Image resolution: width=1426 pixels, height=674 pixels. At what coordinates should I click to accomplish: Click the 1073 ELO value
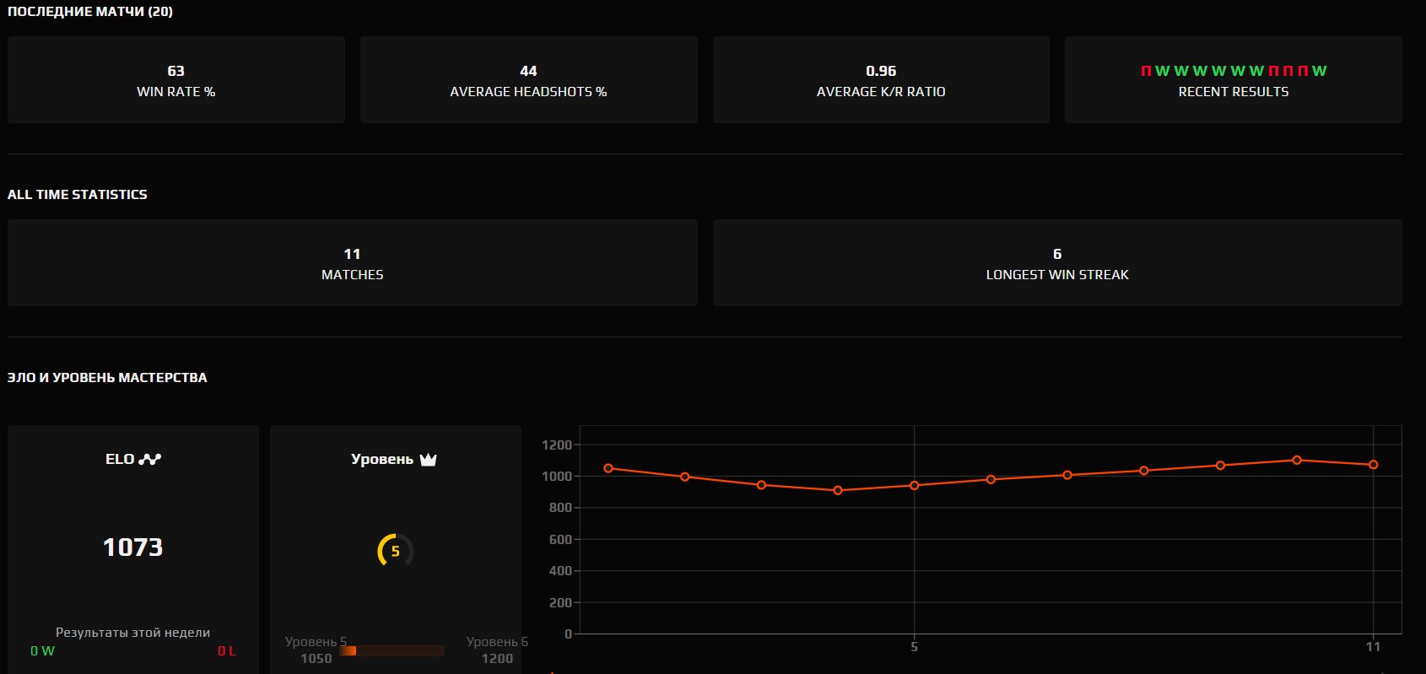coord(132,547)
